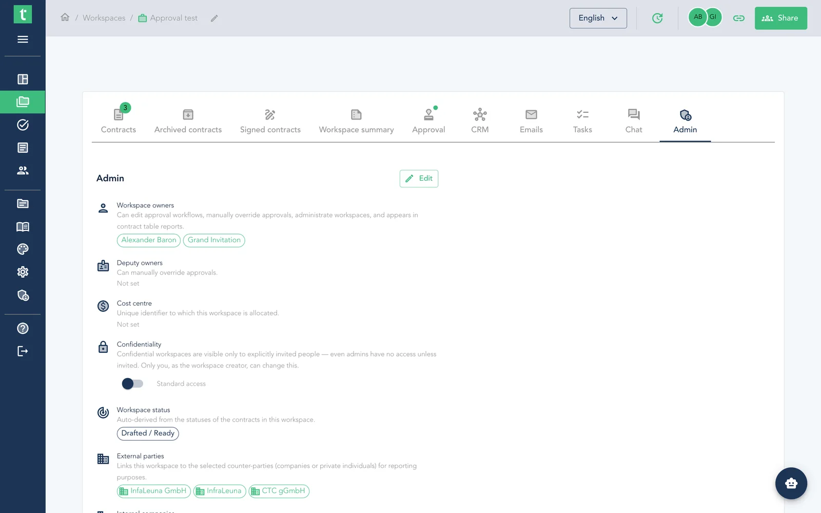Viewport: 821px width, 513px height.
Task: Click the Grand Invitation owner chip
Action: 214,240
